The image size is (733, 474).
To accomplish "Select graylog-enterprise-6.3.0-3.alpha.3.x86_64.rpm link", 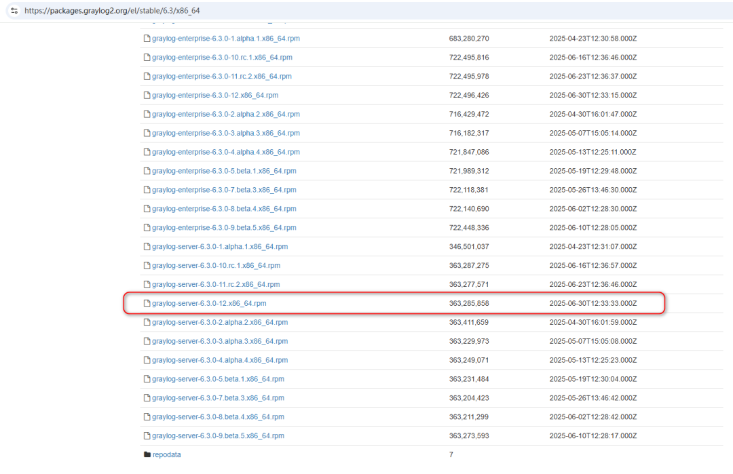I will (x=226, y=133).
